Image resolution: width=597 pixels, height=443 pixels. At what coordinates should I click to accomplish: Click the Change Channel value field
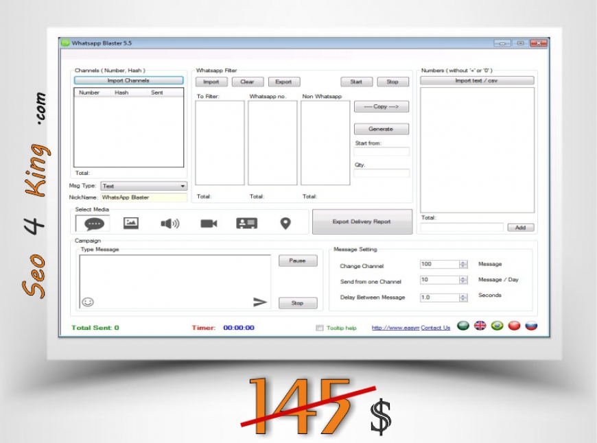(x=440, y=265)
